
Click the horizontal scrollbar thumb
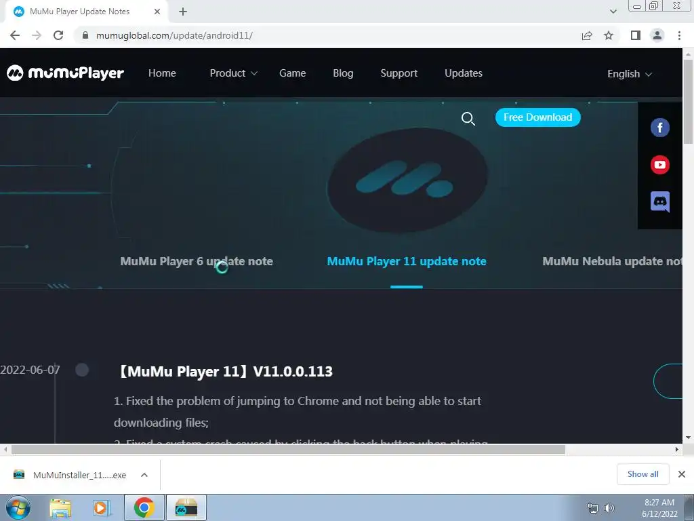point(288,449)
